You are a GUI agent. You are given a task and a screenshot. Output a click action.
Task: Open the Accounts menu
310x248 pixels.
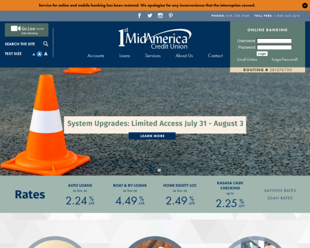96,56
